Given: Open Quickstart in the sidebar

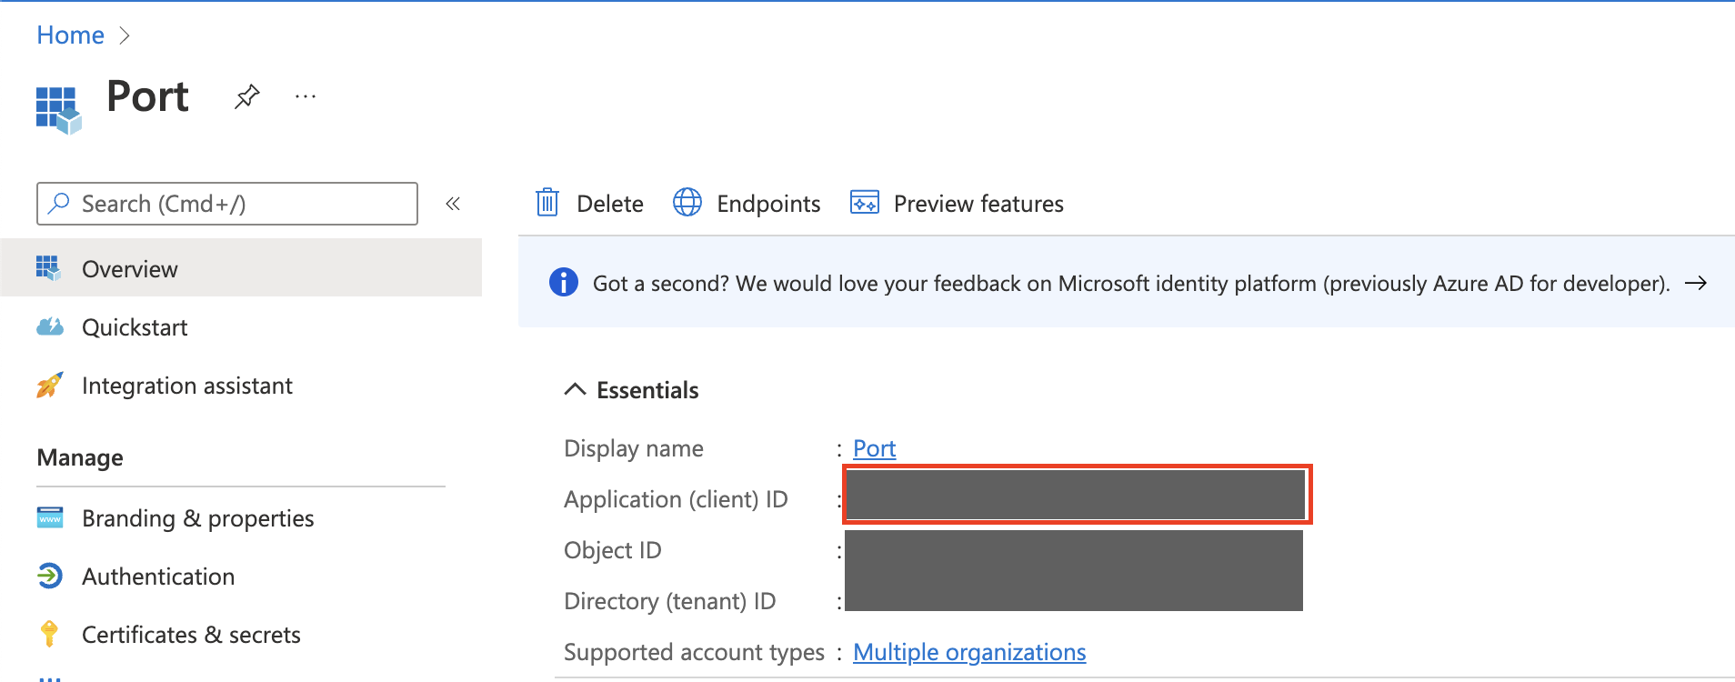Looking at the screenshot, I should pos(135,327).
